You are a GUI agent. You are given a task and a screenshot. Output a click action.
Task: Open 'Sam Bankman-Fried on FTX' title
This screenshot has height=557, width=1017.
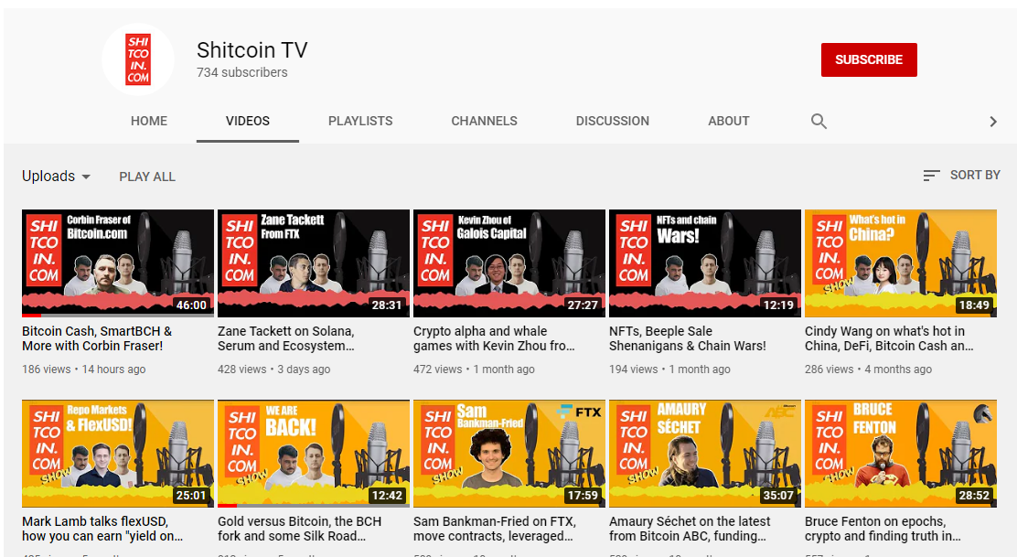click(x=495, y=529)
